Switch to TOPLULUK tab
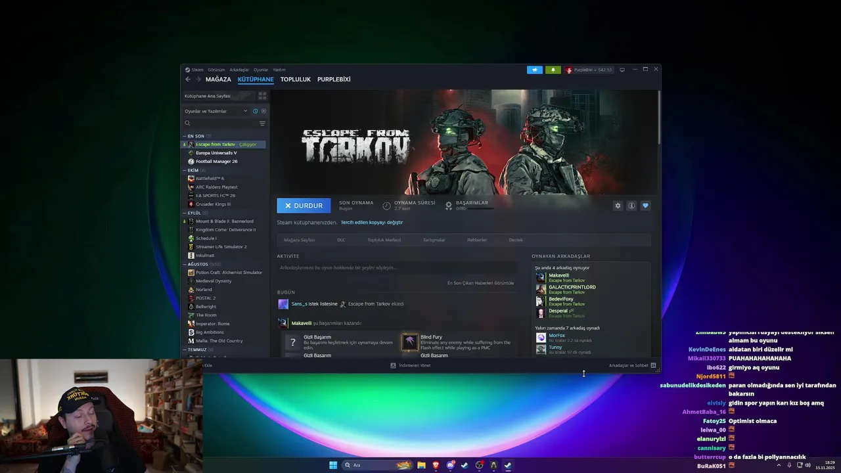841x473 pixels. [296, 79]
